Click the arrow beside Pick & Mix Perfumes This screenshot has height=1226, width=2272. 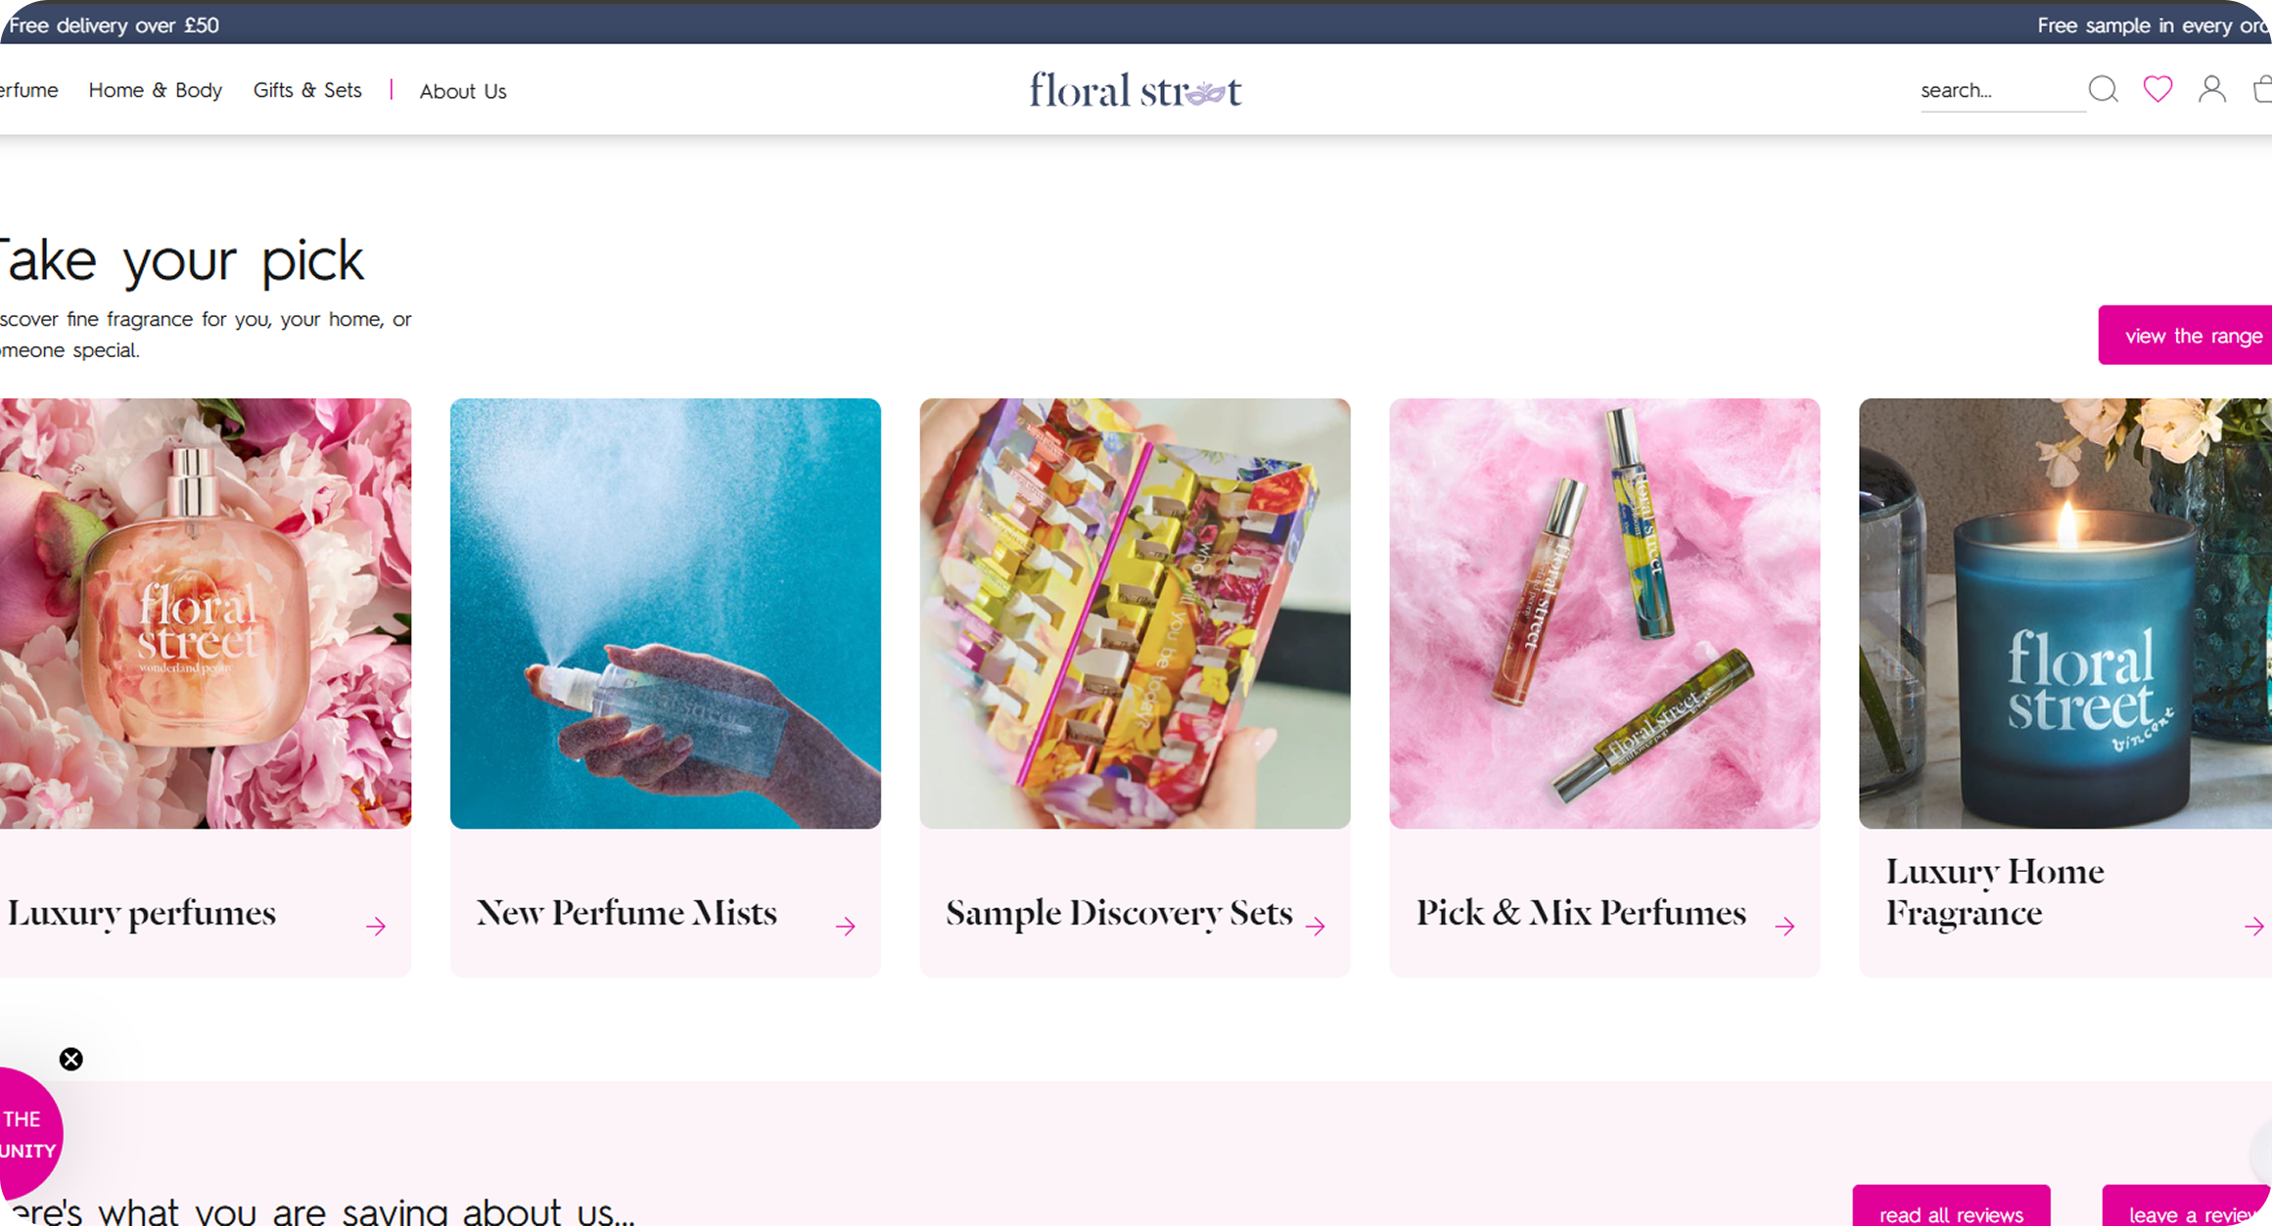point(1785,926)
